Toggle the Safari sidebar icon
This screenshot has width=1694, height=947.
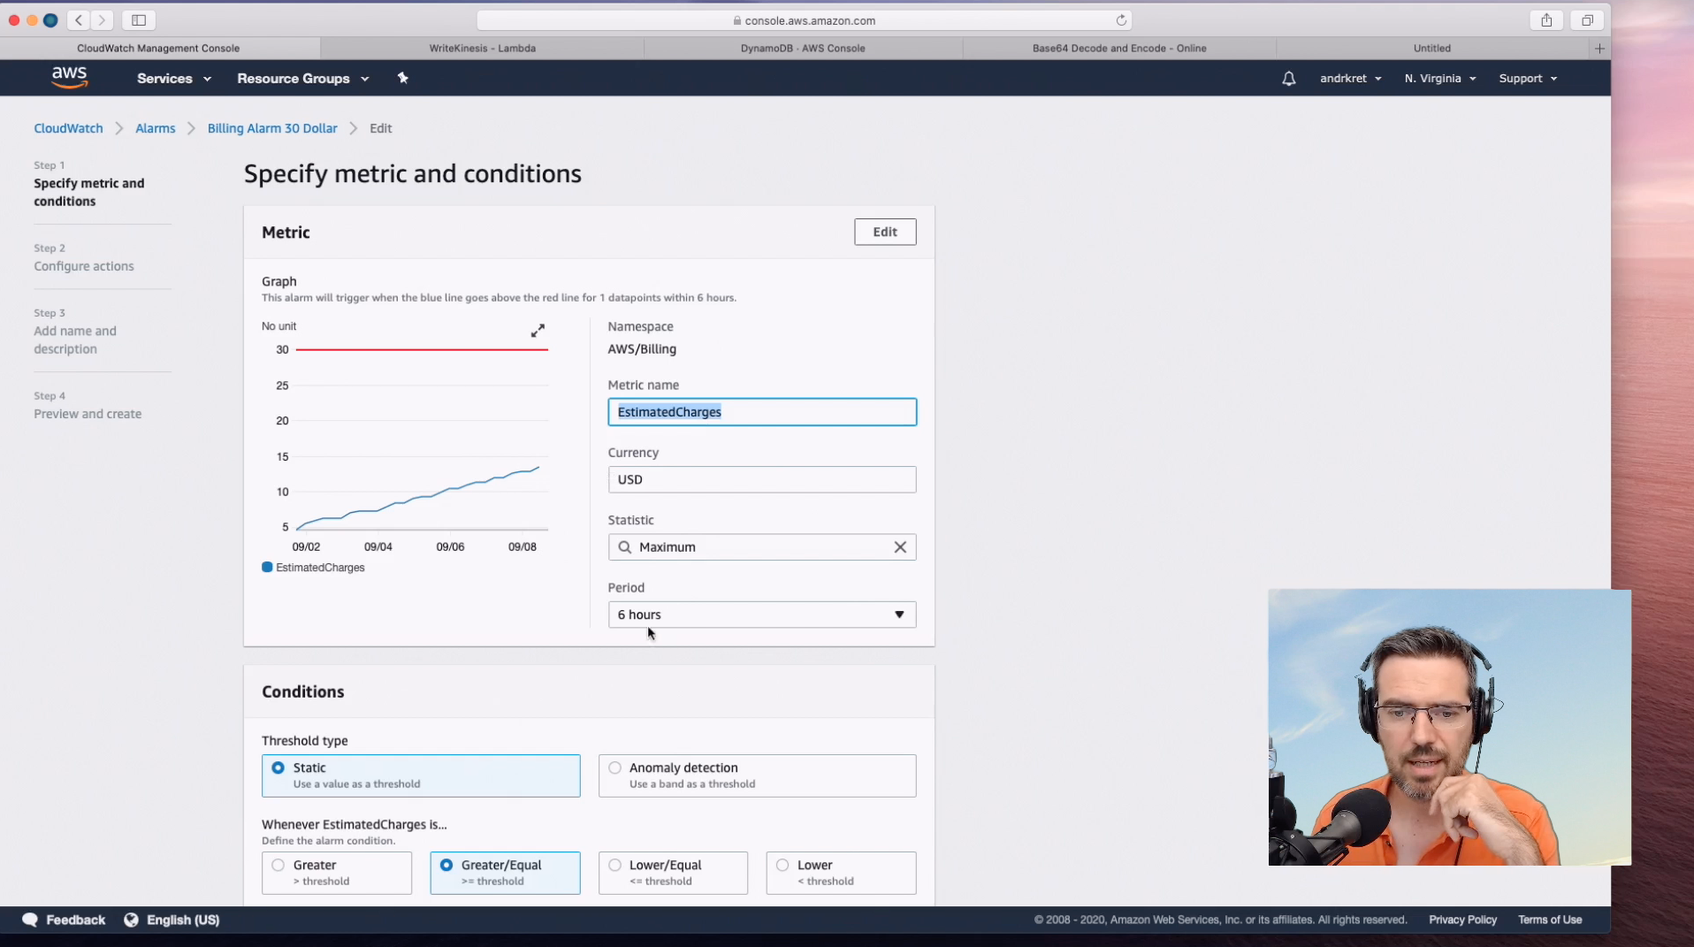point(139,19)
